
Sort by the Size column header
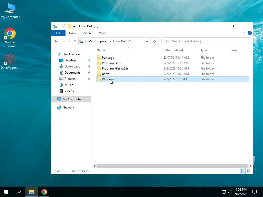click(234, 50)
